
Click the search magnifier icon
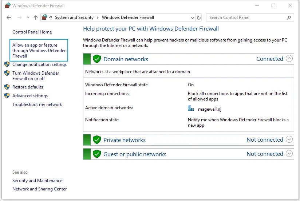[x=289, y=17]
